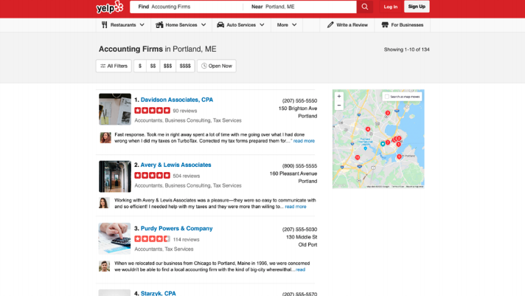Open Purdy Powers & Company thumbnail photo

[x=114, y=238]
